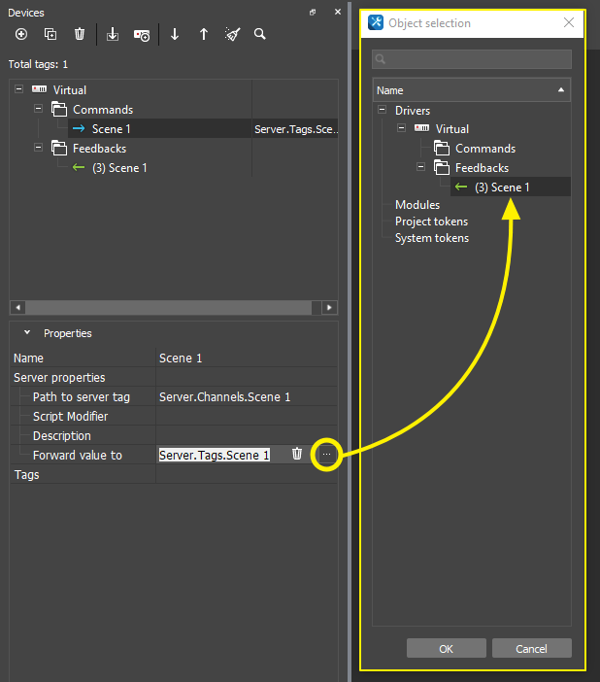This screenshot has width=600, height=682.
Task: Collapse the Virtual node in Devices tree
Action: (x=19, y=89)
